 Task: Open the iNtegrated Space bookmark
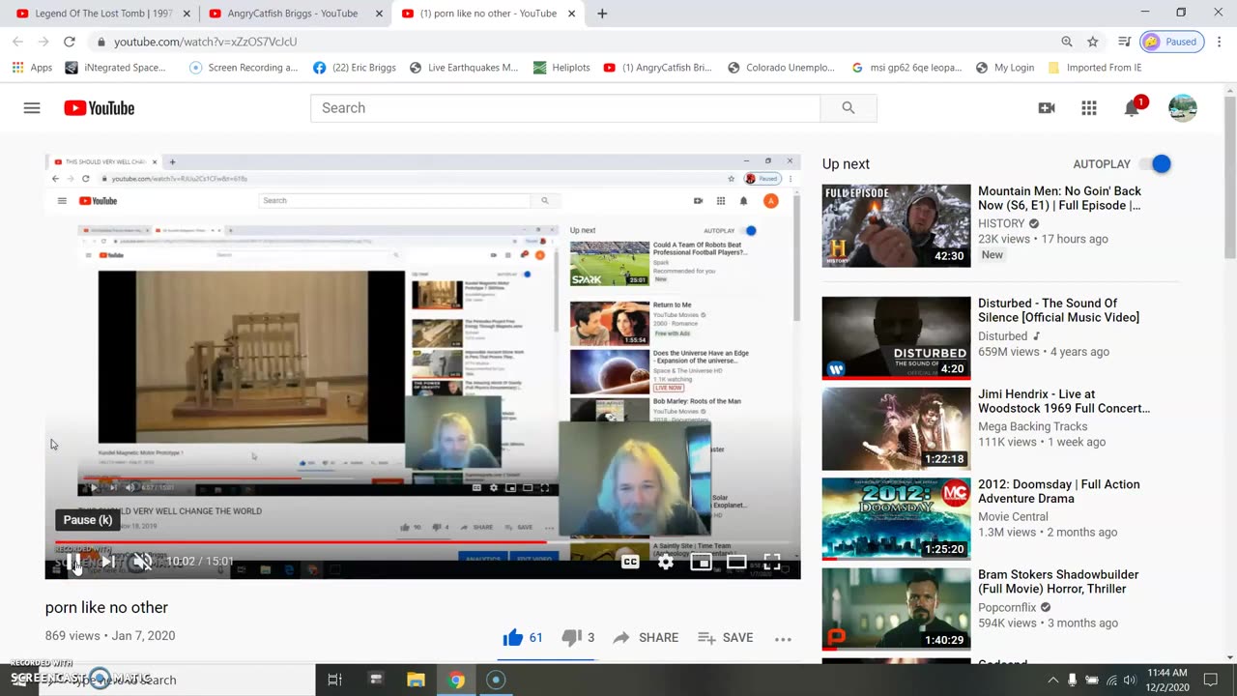[115, 68]
